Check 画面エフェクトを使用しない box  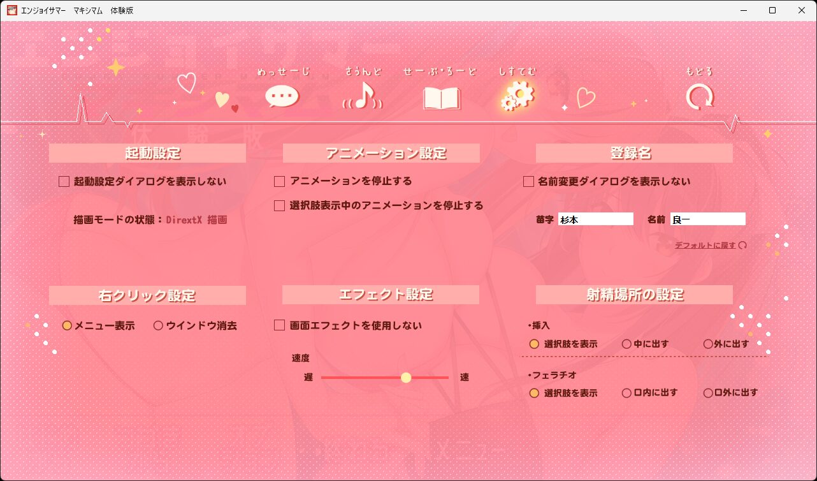tap(279, 325)
